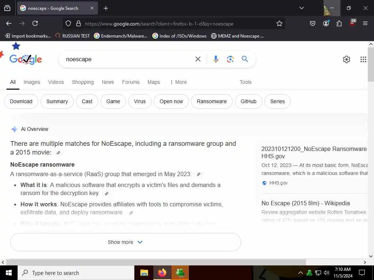Filter results with Summary chip
This screenshot has height=280, width=374.
[x=57, y=101]
